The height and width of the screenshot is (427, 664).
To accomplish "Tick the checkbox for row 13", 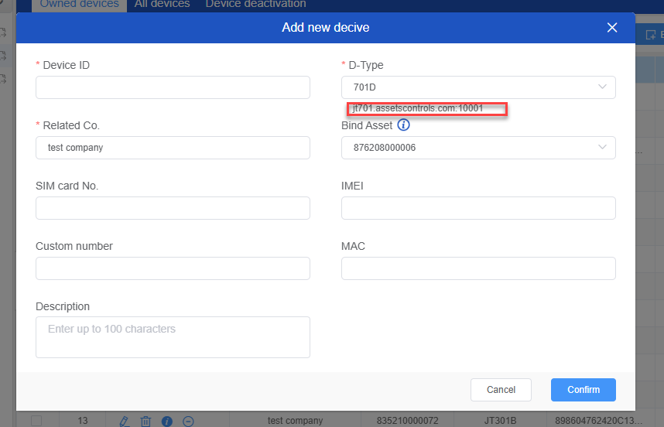I will point(36,421).
